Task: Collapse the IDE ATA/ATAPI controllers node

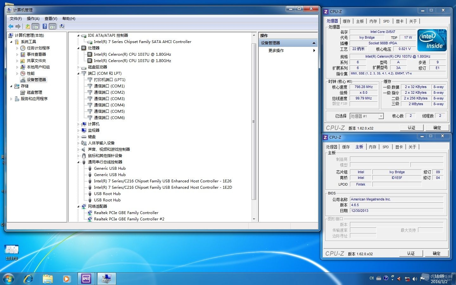Action: coord(78,35)
